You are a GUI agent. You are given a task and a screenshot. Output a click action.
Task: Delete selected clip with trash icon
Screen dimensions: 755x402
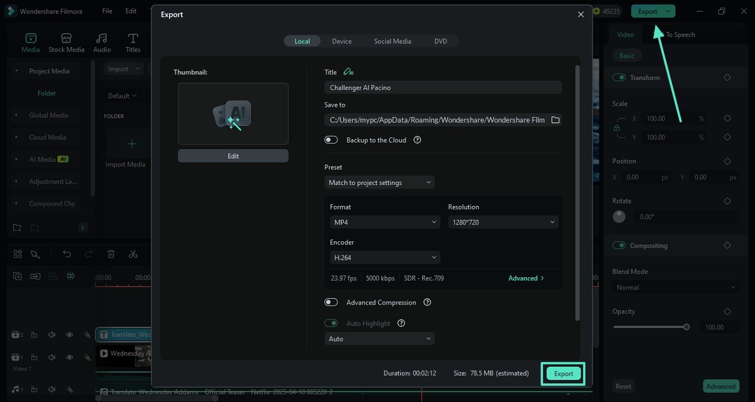(x=111, y=254)
